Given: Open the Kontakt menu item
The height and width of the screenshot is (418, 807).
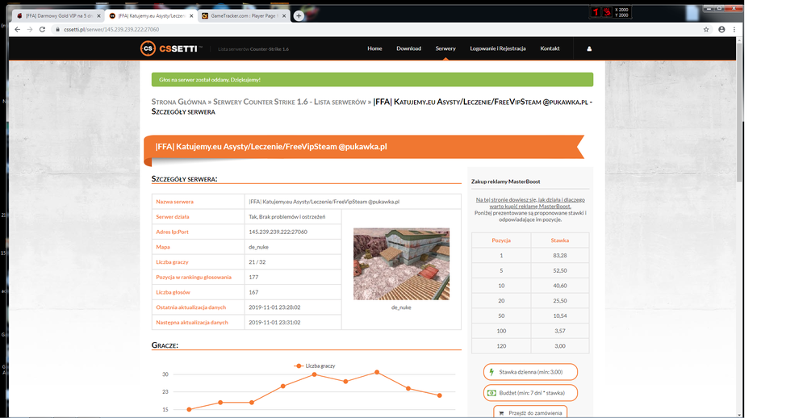Looking at the screenshot, I should click(550, 48).
